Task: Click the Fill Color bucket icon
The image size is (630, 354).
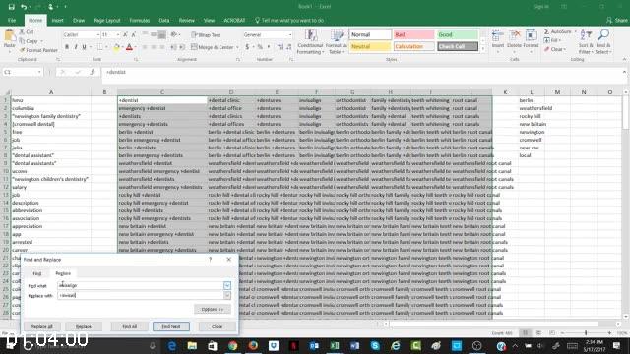Action: click(116, 48)
